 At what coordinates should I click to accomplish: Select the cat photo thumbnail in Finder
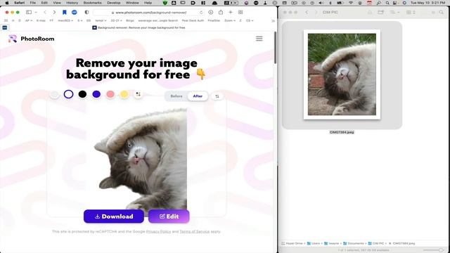[342, 74]
